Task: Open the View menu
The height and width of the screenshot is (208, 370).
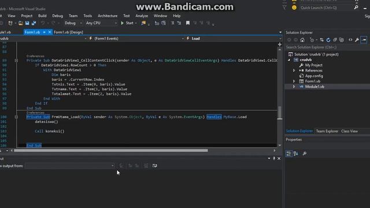Action: (x=12, y=16)
